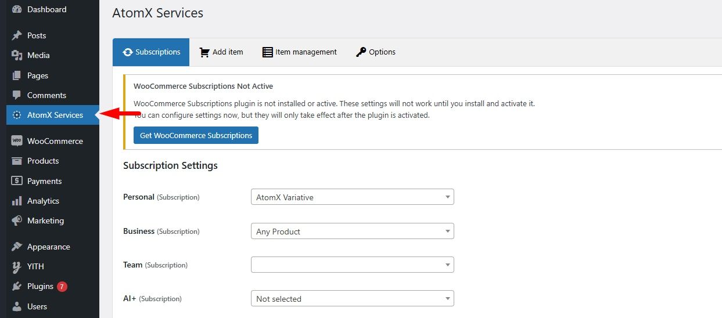722x318 pixels.
Task: Click the Appearance paintbrush icon
Action: [17, 247]
